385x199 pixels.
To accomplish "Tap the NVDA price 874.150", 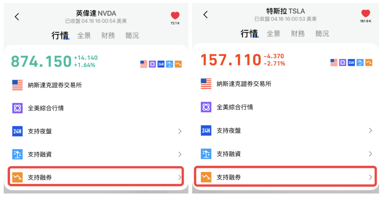I will pos(41,61).
